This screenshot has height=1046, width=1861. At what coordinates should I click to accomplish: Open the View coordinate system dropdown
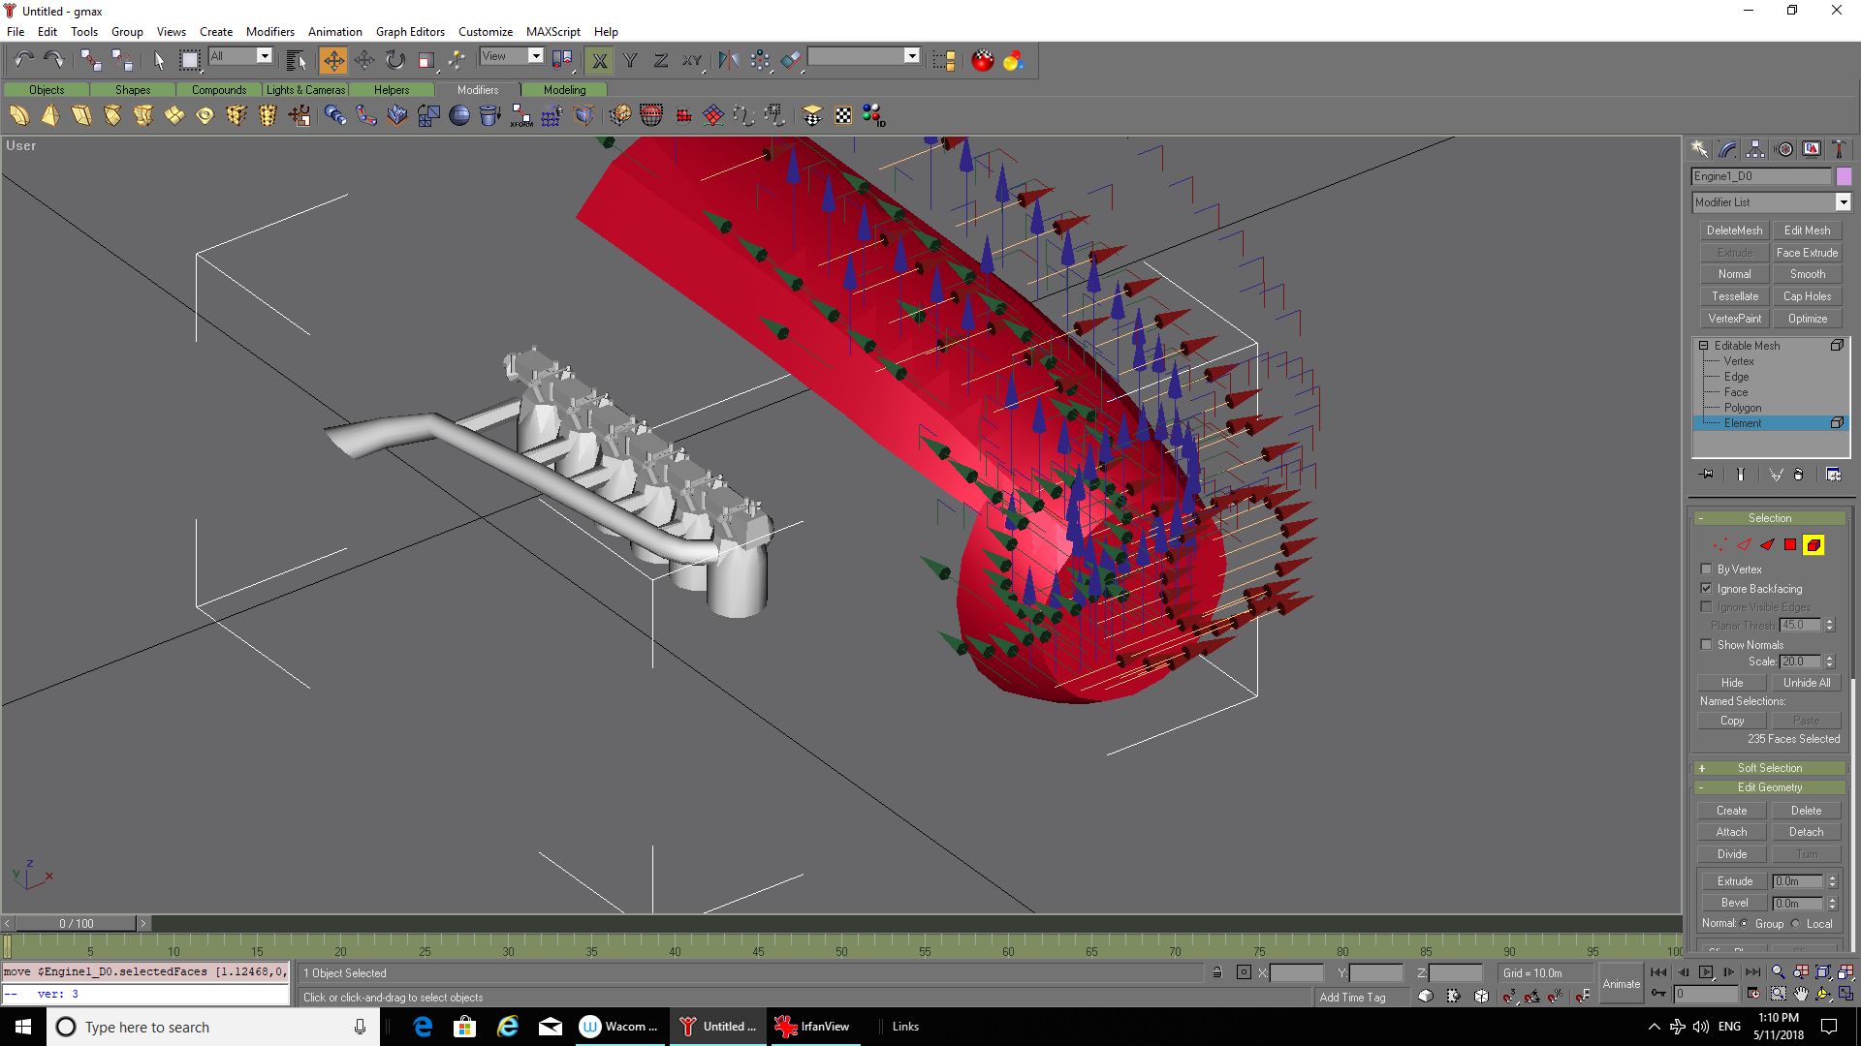(x=535, y=56)
